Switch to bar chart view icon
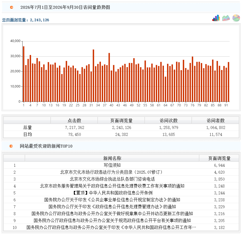Viewport: 242px width, 234px height. tap(216, 18)
